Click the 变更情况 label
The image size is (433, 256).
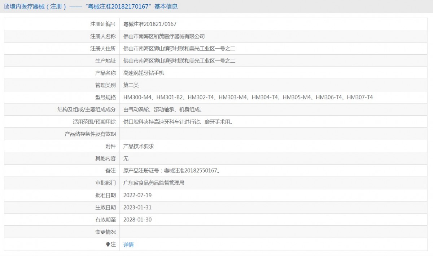tap(105, 232)
